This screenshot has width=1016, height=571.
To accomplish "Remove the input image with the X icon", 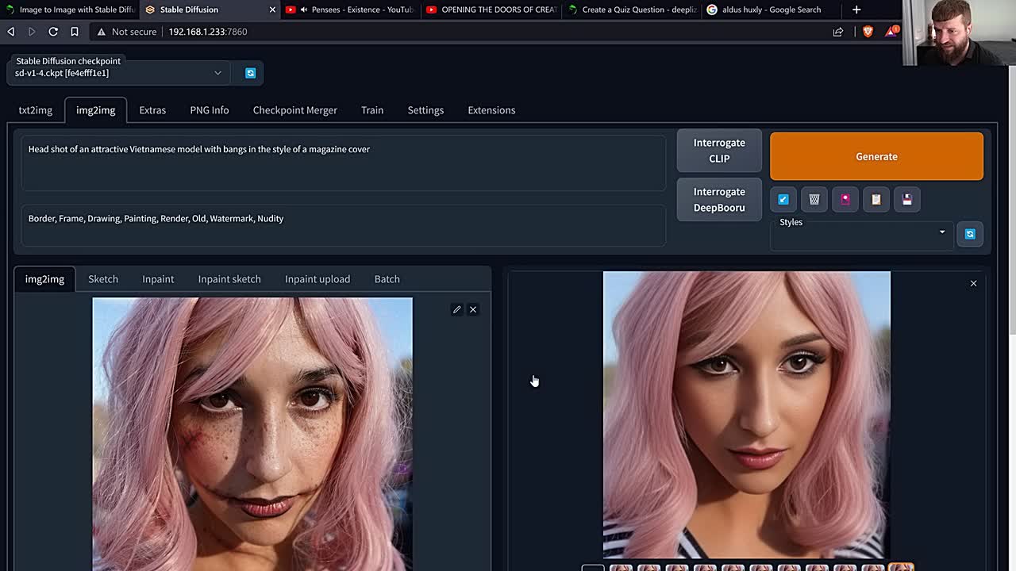I will tap(473, 309).
